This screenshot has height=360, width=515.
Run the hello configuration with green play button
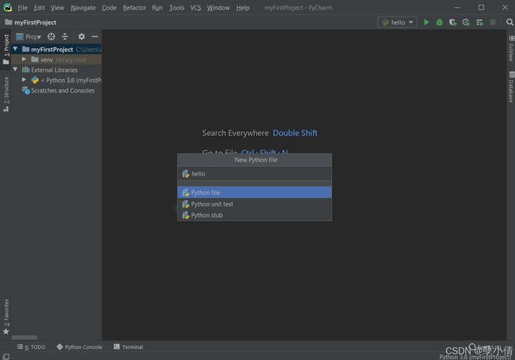426,22
